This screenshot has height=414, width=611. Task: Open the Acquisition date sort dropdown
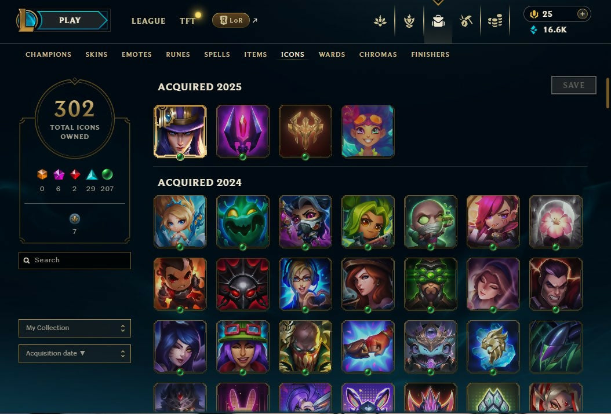74,354
